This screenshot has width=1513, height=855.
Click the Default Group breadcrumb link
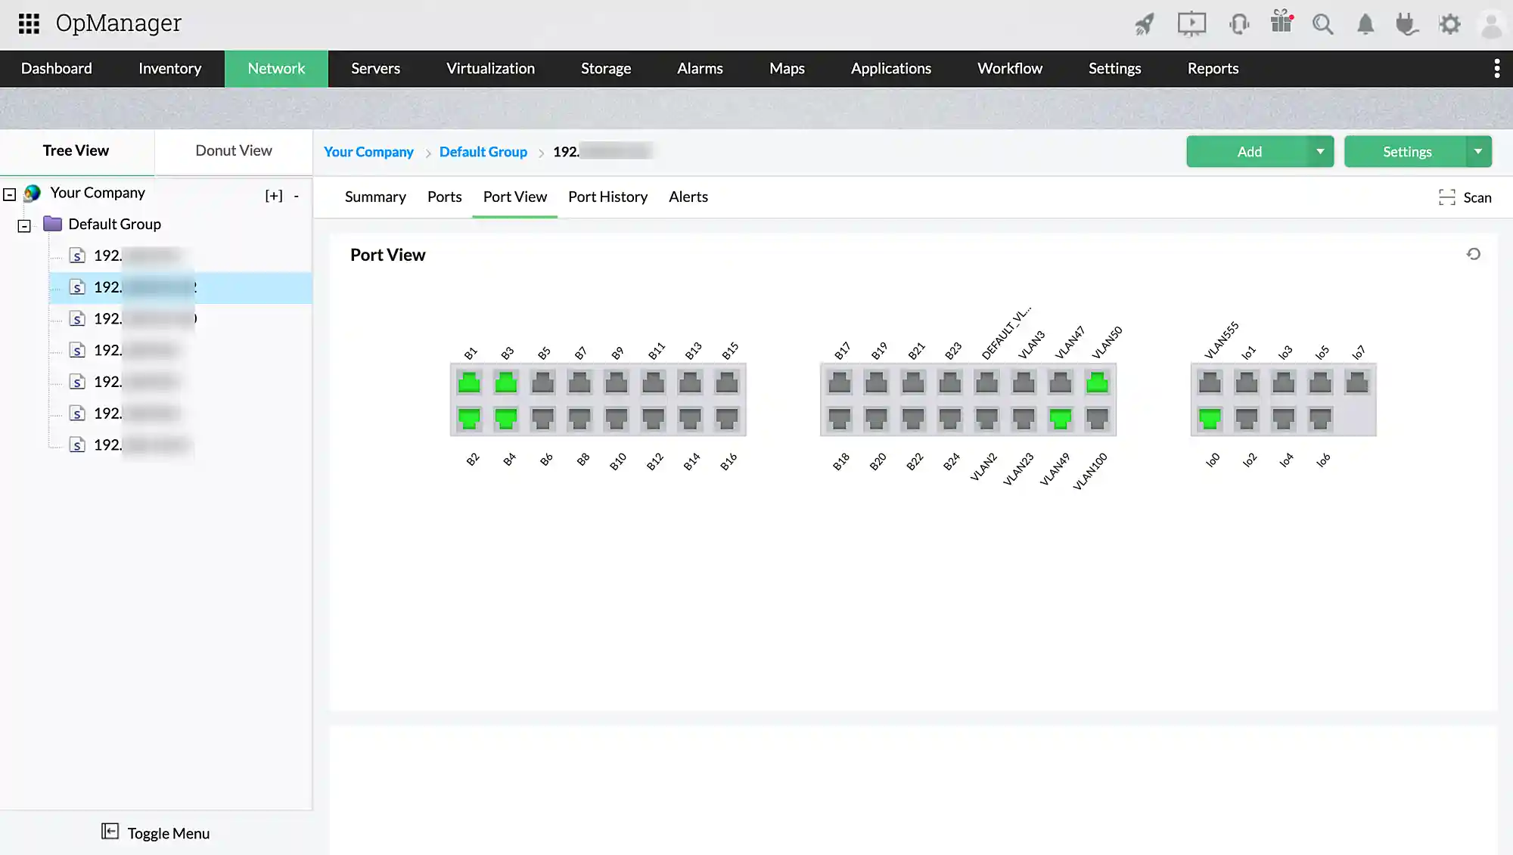pos(483,152)
